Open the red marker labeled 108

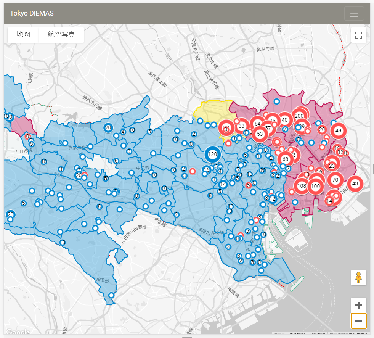(302, 186)
